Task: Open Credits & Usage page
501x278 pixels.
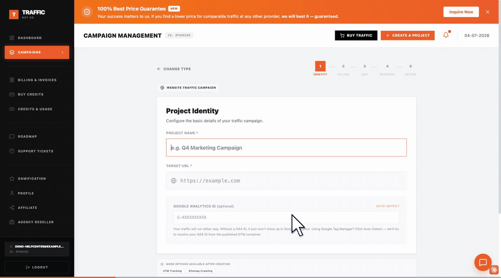Action: [x=35, y=109]
